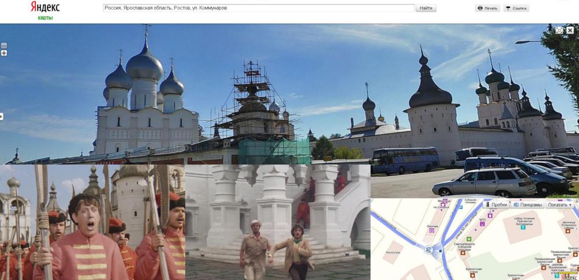Select the МТС marker on the map
Image resolution: width=579 pixels, height=280 pixels.
(x=482, y=224)
